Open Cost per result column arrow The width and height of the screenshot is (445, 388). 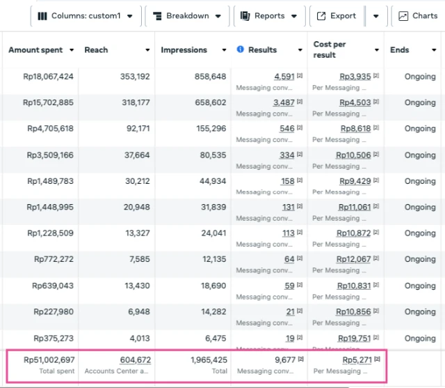click(x=377, y=50)
